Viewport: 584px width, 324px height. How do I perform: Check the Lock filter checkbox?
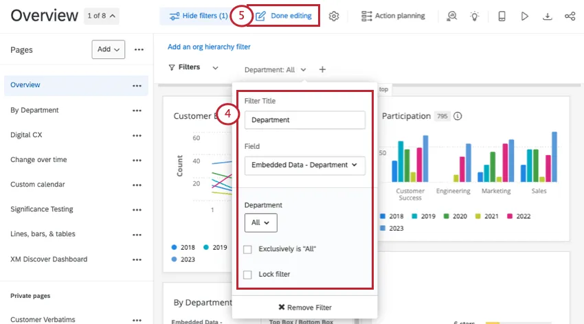tap(247, 275)
